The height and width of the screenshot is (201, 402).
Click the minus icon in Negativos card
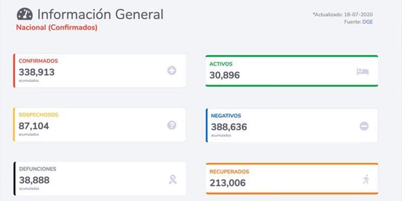coord(364,126)
